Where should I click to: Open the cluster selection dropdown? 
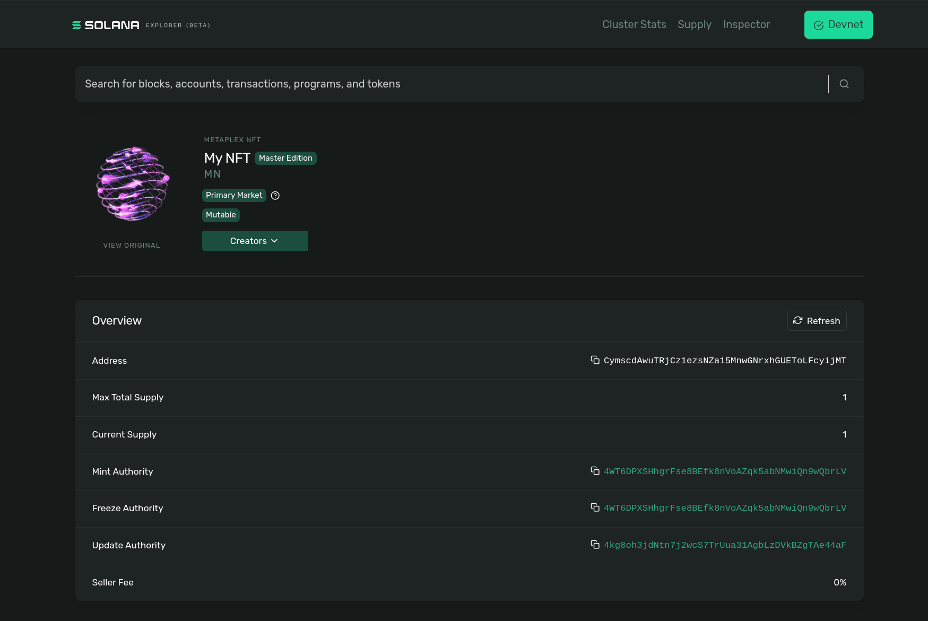point(838,24)
